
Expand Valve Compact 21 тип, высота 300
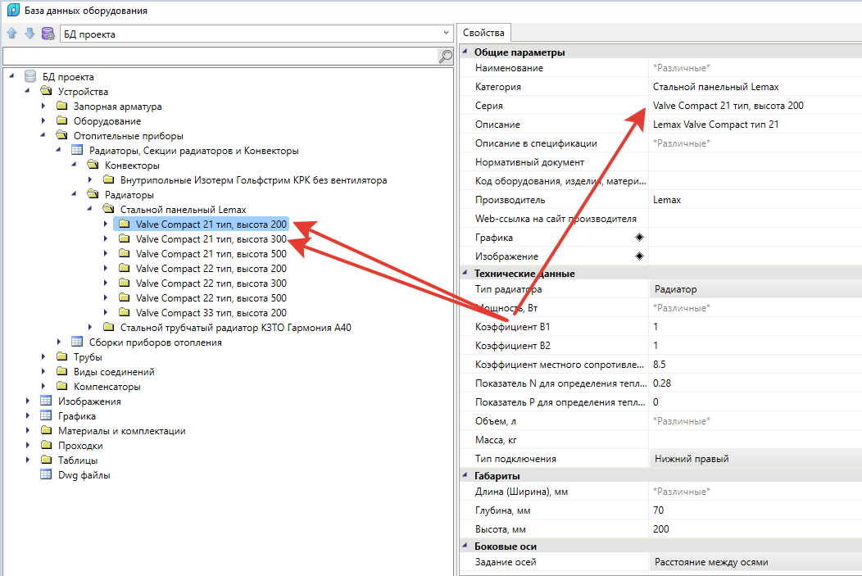[x=106, y=238]
